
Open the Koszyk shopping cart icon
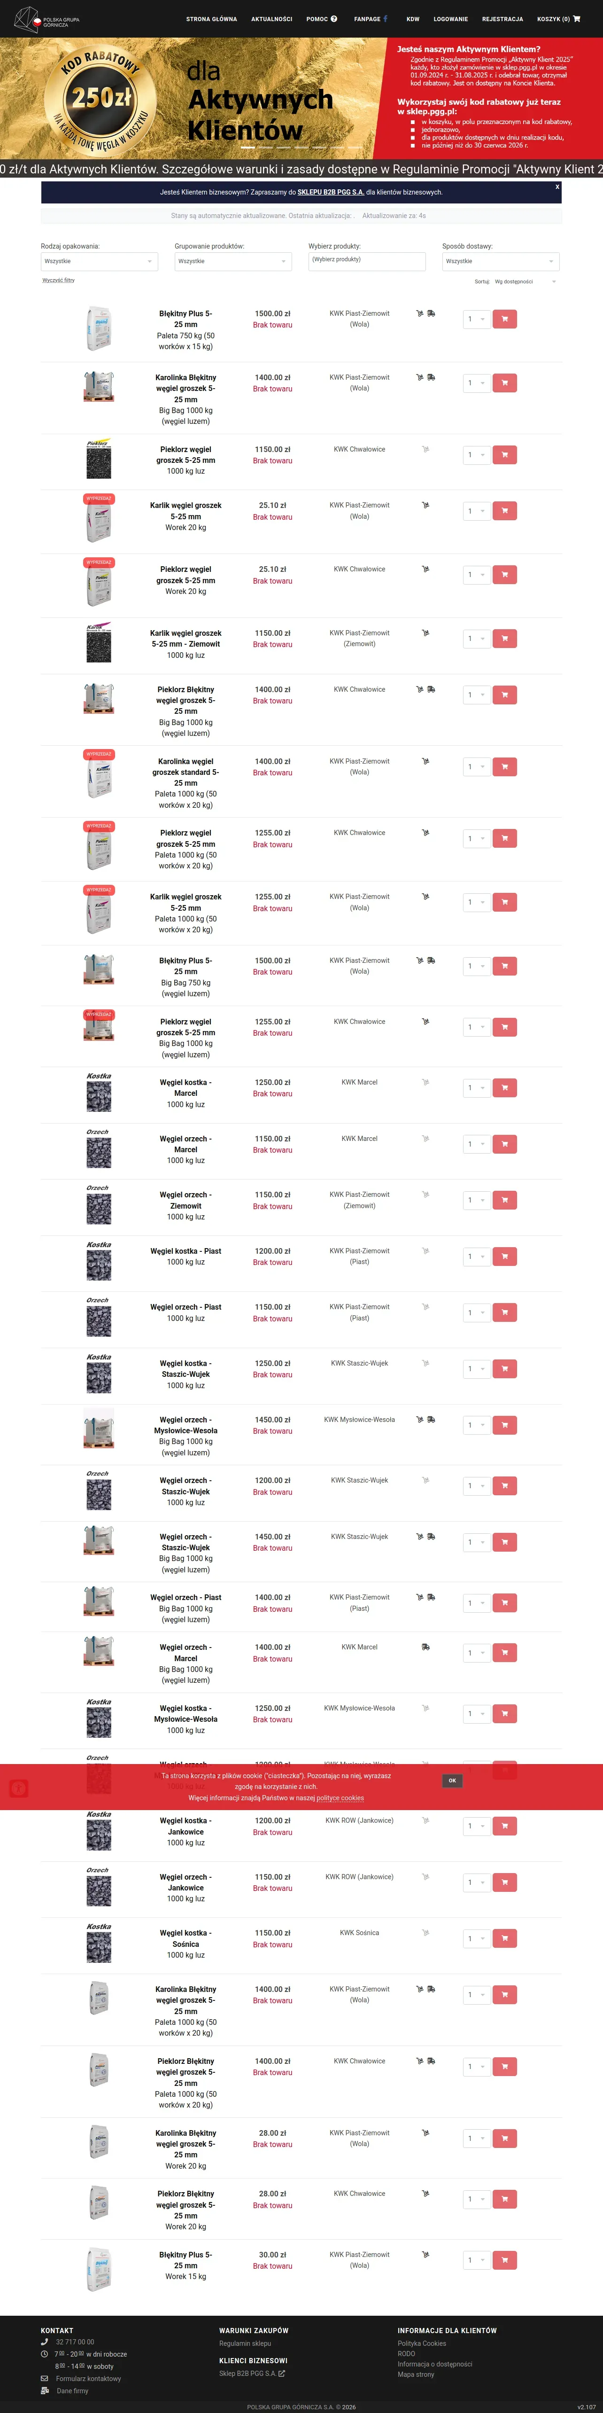point(576,19)
